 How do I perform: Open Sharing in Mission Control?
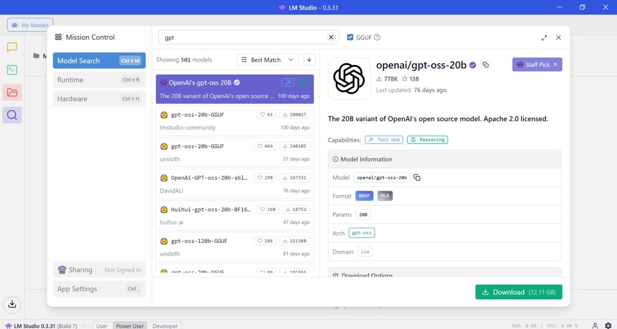click(99, 270)
